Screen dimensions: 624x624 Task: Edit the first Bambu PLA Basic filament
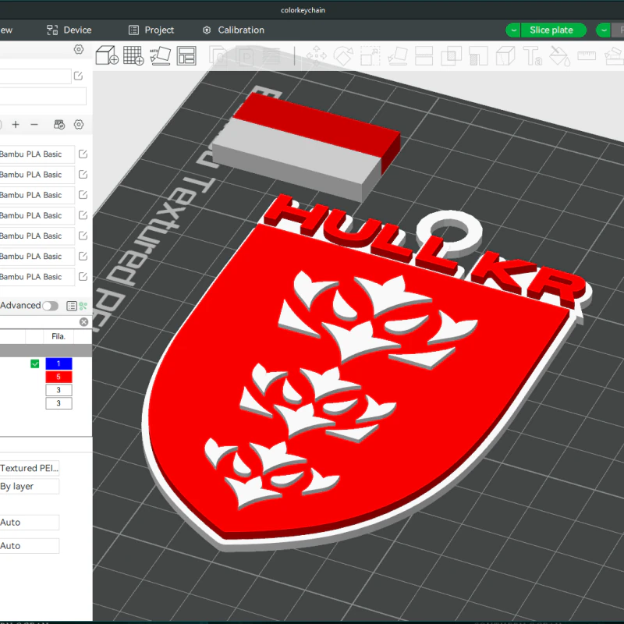(83, 154)
